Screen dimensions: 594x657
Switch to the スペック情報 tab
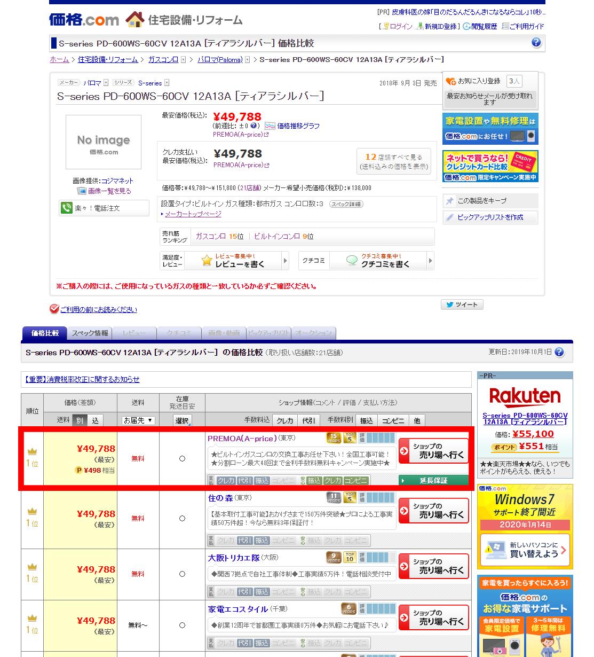pyautogui.click(x=90, y=333)
